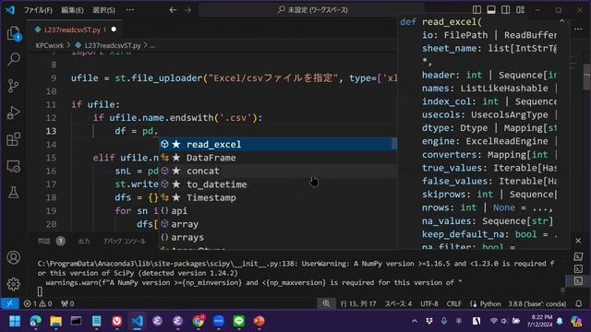Click the command center search box
This screenshot has width=591, height=332.
pyautogui.click(x=312, y=10)
